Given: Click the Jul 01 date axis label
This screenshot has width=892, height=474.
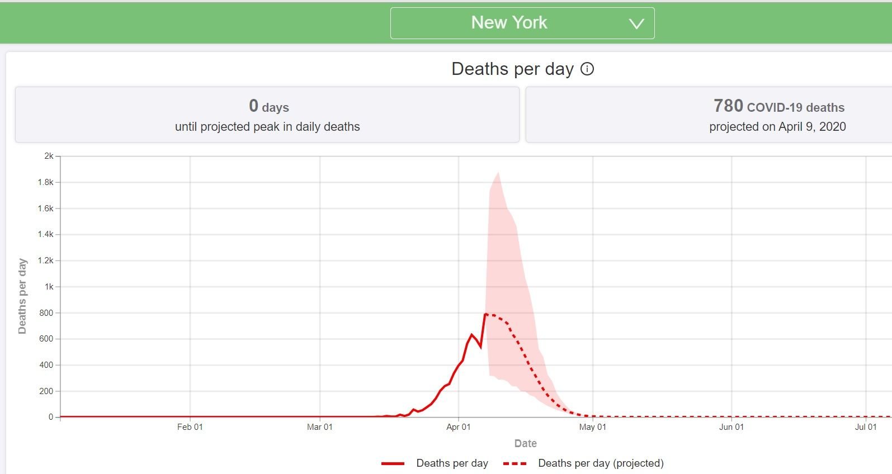Looking at the screenshot, I should [x=866, y=427].
